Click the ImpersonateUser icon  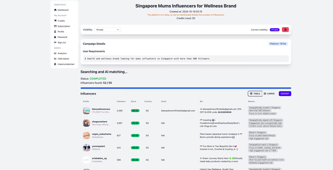coord(55,64)
